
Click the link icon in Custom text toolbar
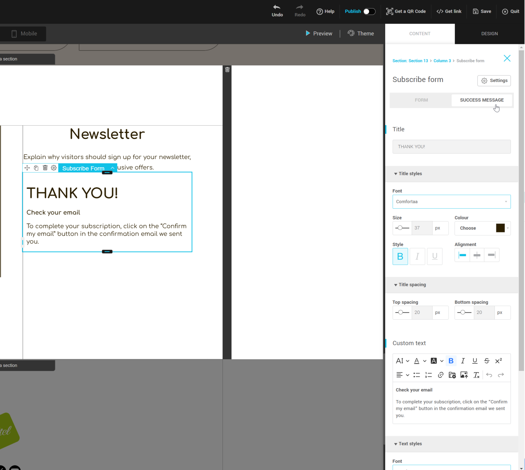click(440, 375)
